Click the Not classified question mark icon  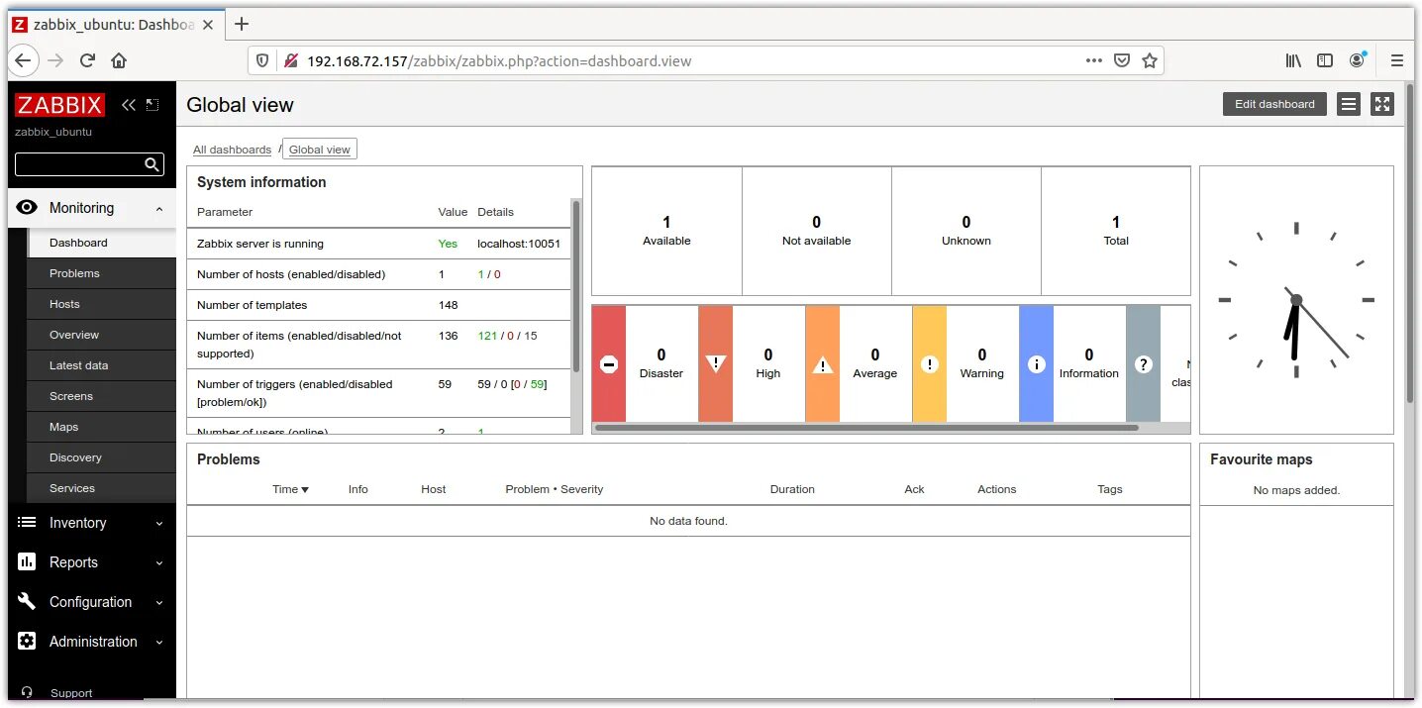tap(1143, 364)
